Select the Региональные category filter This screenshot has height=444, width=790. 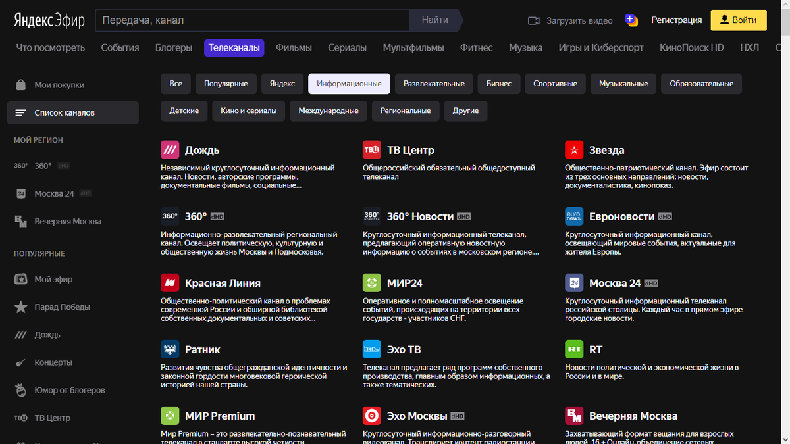coord(406,111)
